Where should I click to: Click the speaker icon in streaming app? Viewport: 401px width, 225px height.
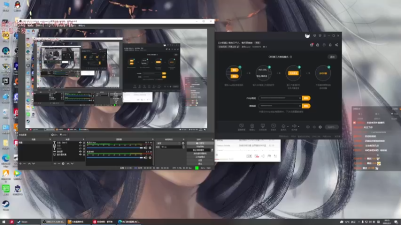tap(294, 126)
